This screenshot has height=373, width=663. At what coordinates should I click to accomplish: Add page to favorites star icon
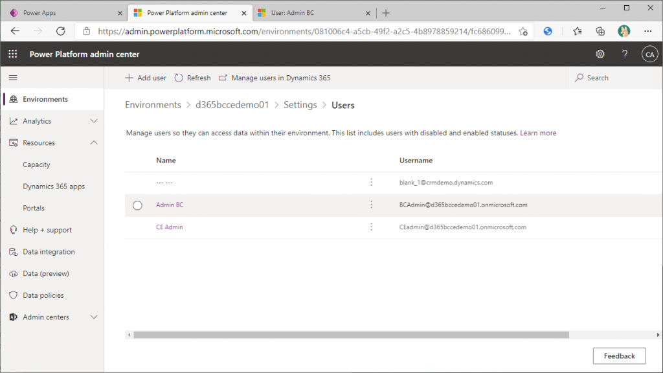(523, 31)
